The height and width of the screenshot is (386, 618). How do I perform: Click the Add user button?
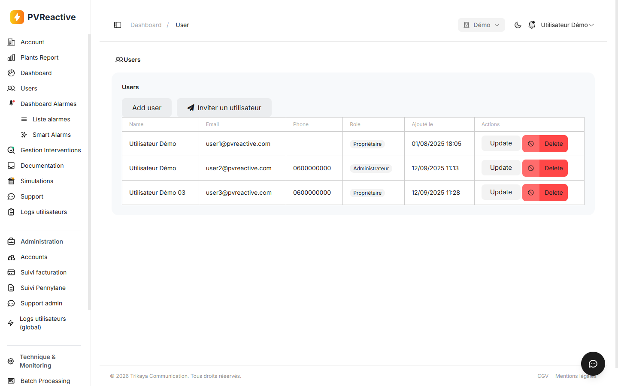pyautogui.click(x=147, y=108)
